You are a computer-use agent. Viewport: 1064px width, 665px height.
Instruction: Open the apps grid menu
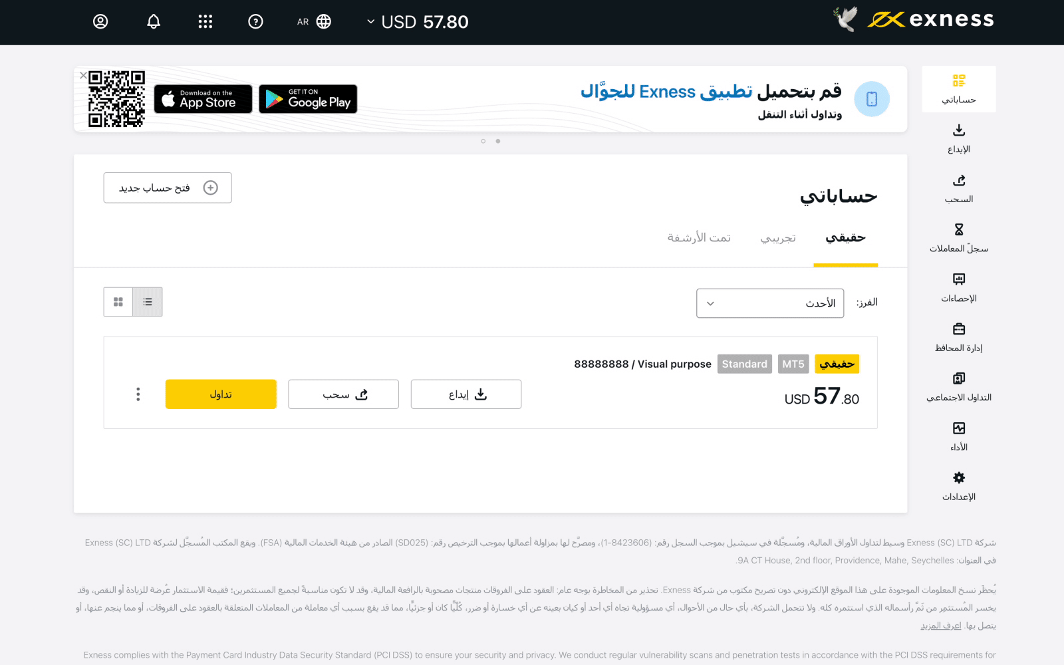205,22
